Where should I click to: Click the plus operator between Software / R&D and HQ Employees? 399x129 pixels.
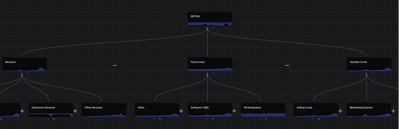(234, 111)
